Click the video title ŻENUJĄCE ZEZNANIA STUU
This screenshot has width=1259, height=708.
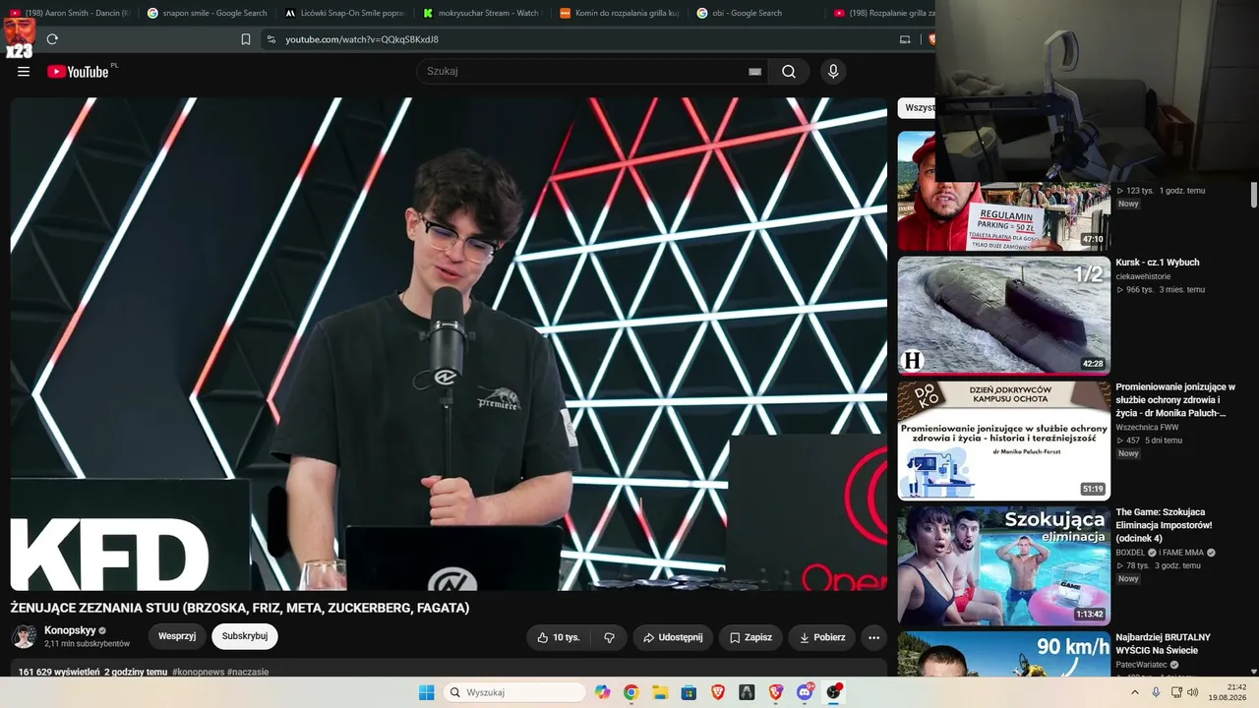pyautogui.click(x=240, y=608)
